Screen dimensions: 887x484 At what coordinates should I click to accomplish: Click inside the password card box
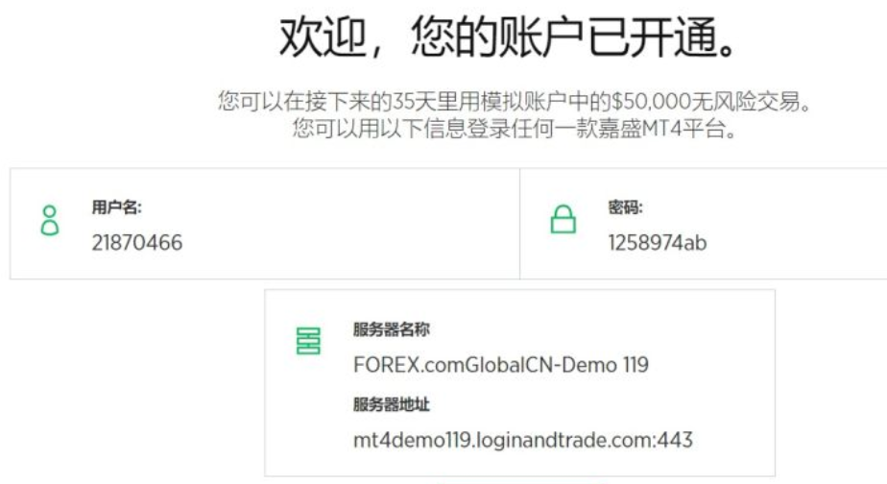pos(704,223)
